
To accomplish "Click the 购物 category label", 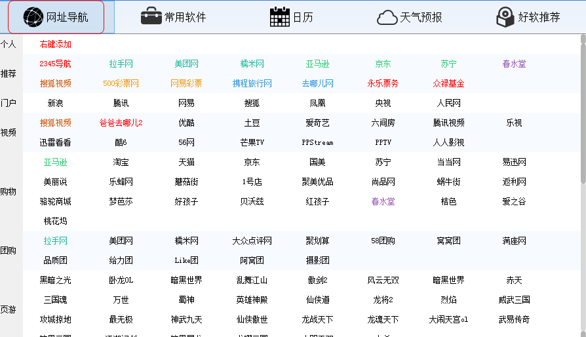I will (9, 191).
